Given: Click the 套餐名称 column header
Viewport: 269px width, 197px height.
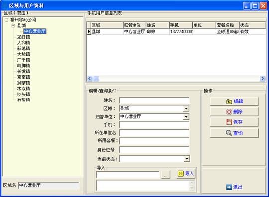Looking at the screenshot, I should pyautogui.click(x=227, y=25).
